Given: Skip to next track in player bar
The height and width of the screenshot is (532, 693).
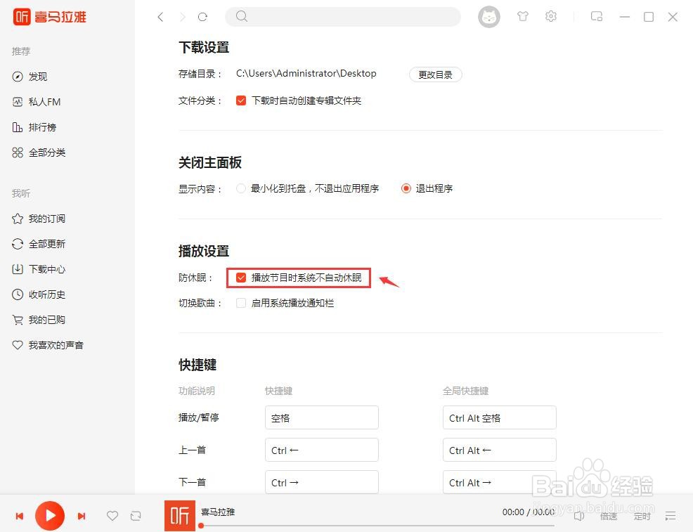Looking at the screenshot, I should coord(82,516).
